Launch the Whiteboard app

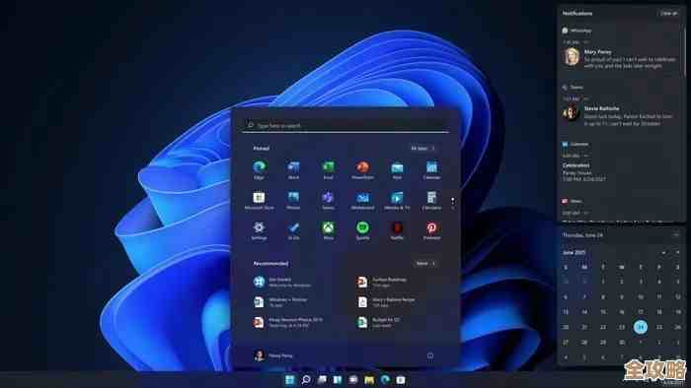[x=362, y=200]
